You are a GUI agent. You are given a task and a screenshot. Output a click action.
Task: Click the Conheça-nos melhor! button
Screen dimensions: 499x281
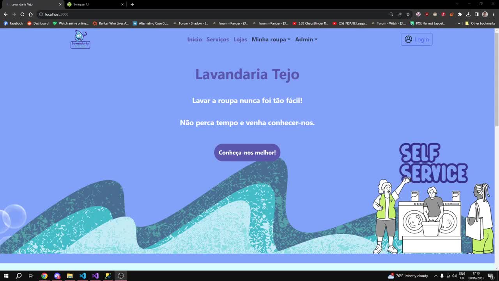pos(247,152)
